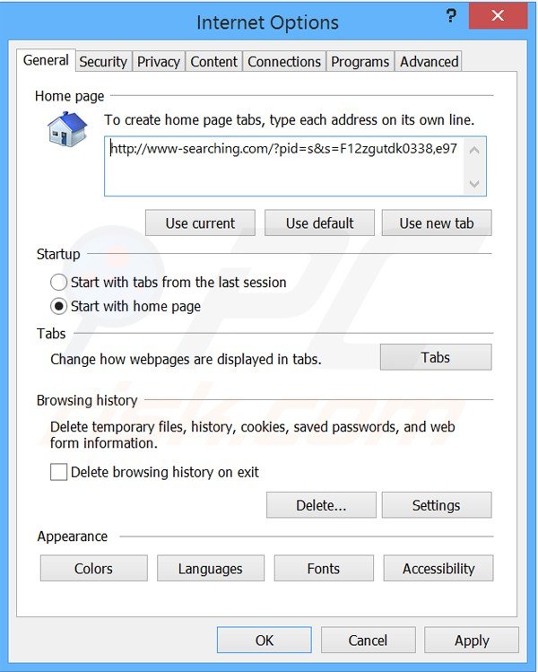
Task: Go to the Content tab
Action: pos(214,62)
